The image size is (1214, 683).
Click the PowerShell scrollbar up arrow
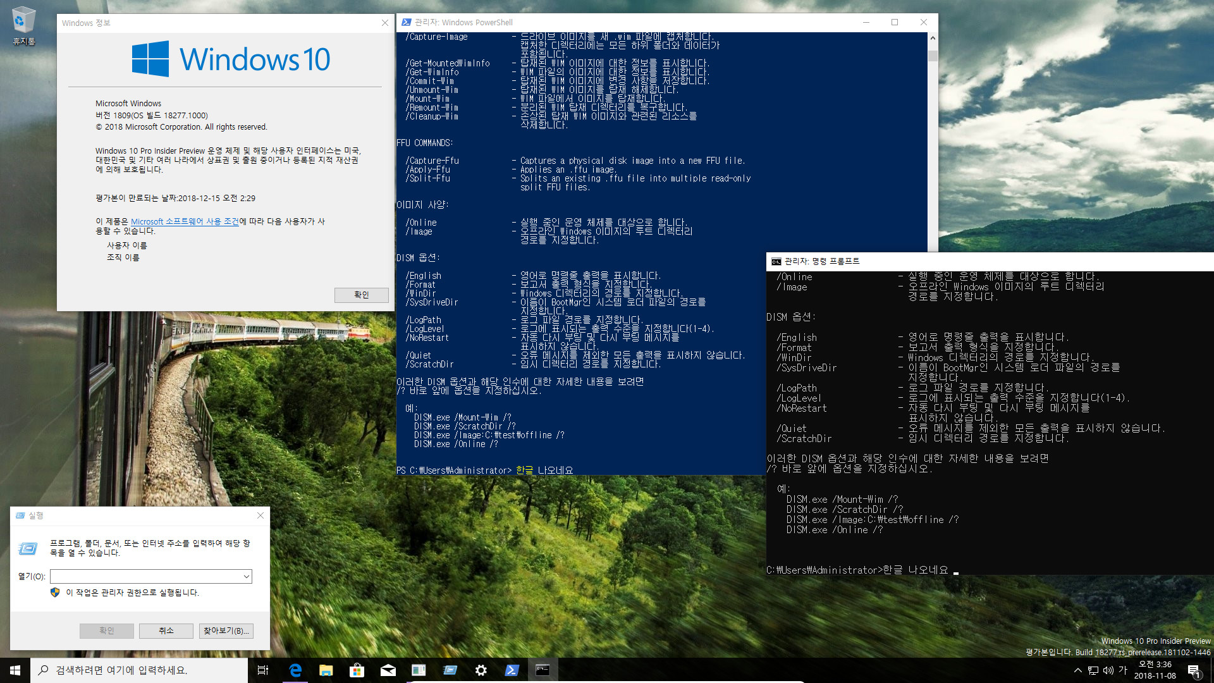click(x=933, y=38)
